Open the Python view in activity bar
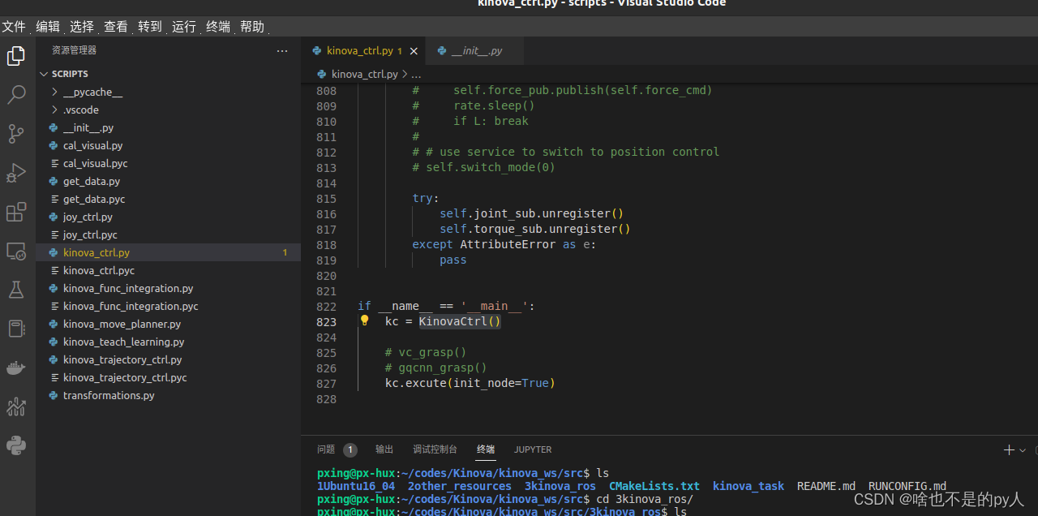Screen dimensions: 1038x516 16,445
